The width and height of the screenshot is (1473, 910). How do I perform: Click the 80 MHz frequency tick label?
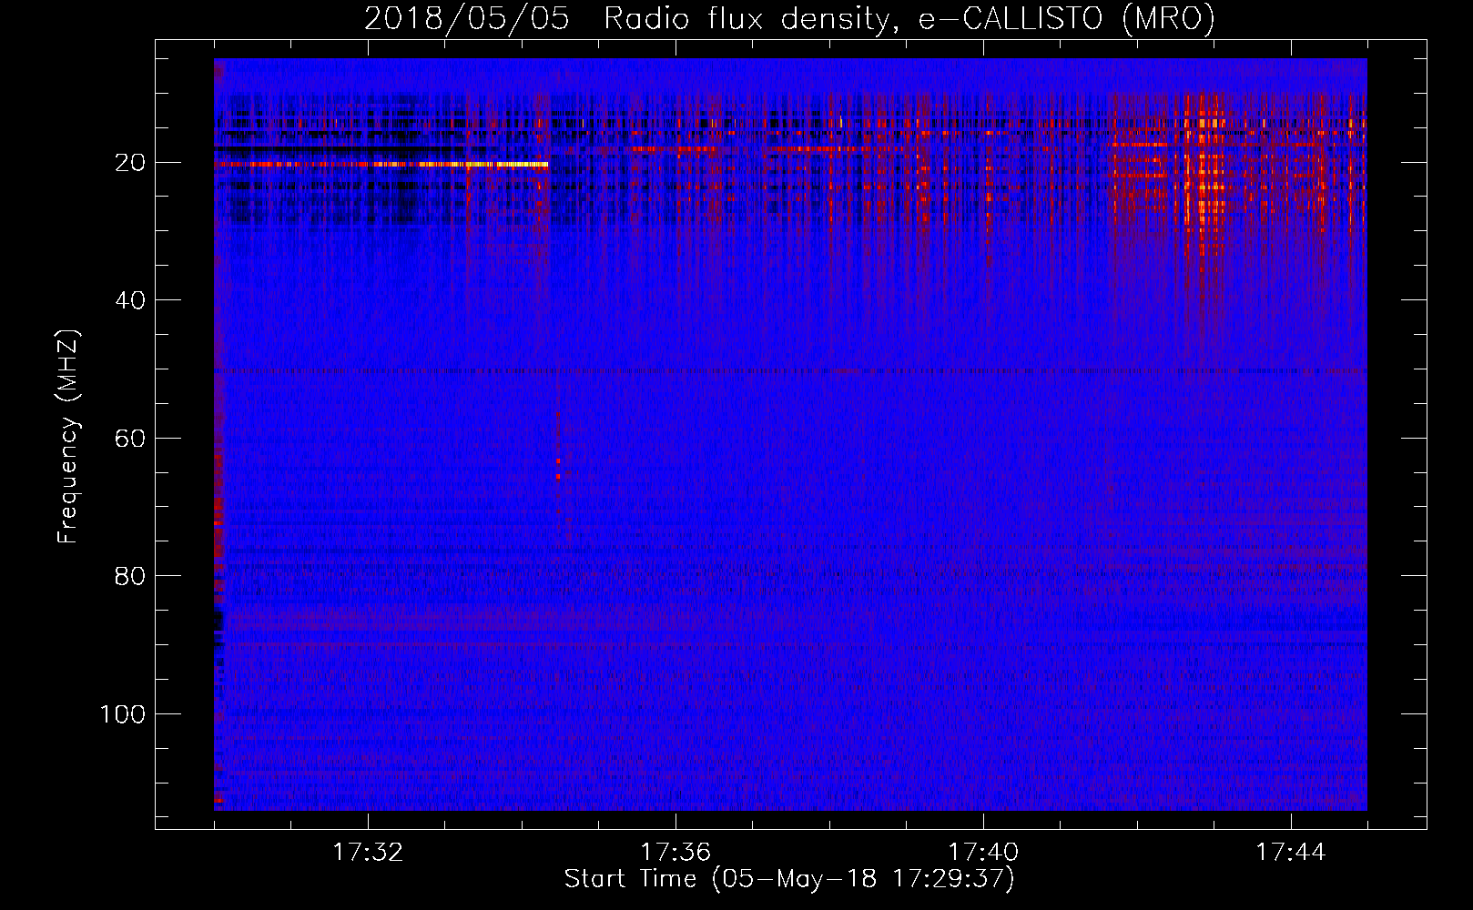coord(131,576)
